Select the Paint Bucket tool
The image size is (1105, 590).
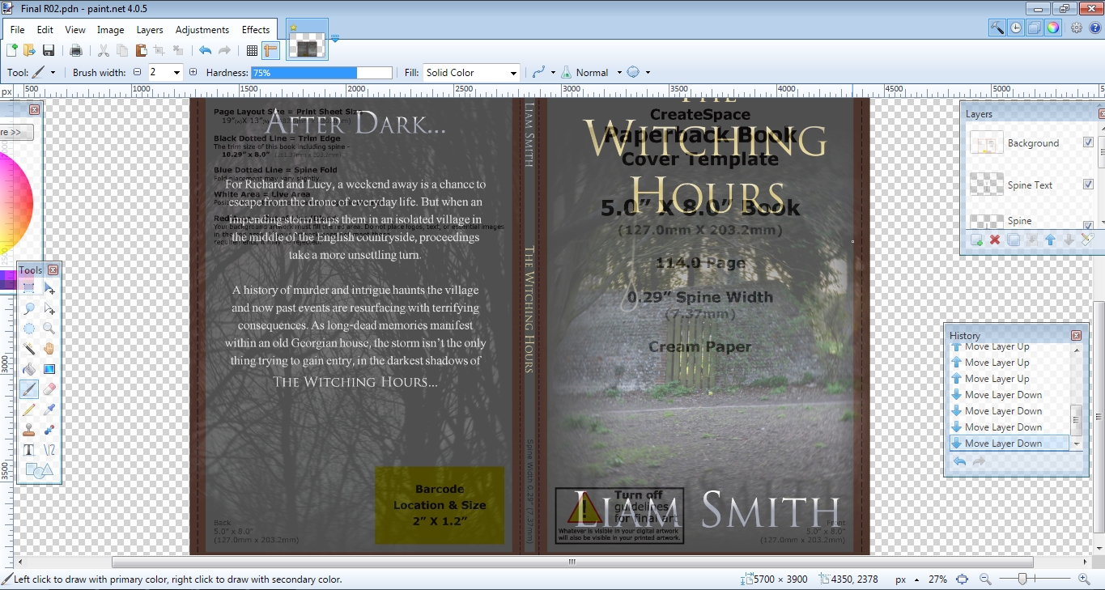(29, 369)
